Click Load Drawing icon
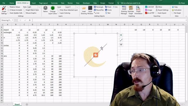Screen dimensions: 188x106 pos(84,10)
